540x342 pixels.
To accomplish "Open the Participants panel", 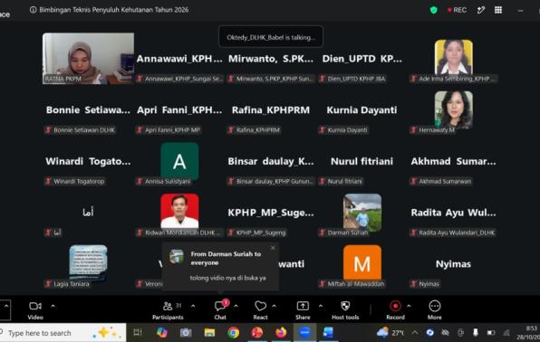I will point(168,310).
